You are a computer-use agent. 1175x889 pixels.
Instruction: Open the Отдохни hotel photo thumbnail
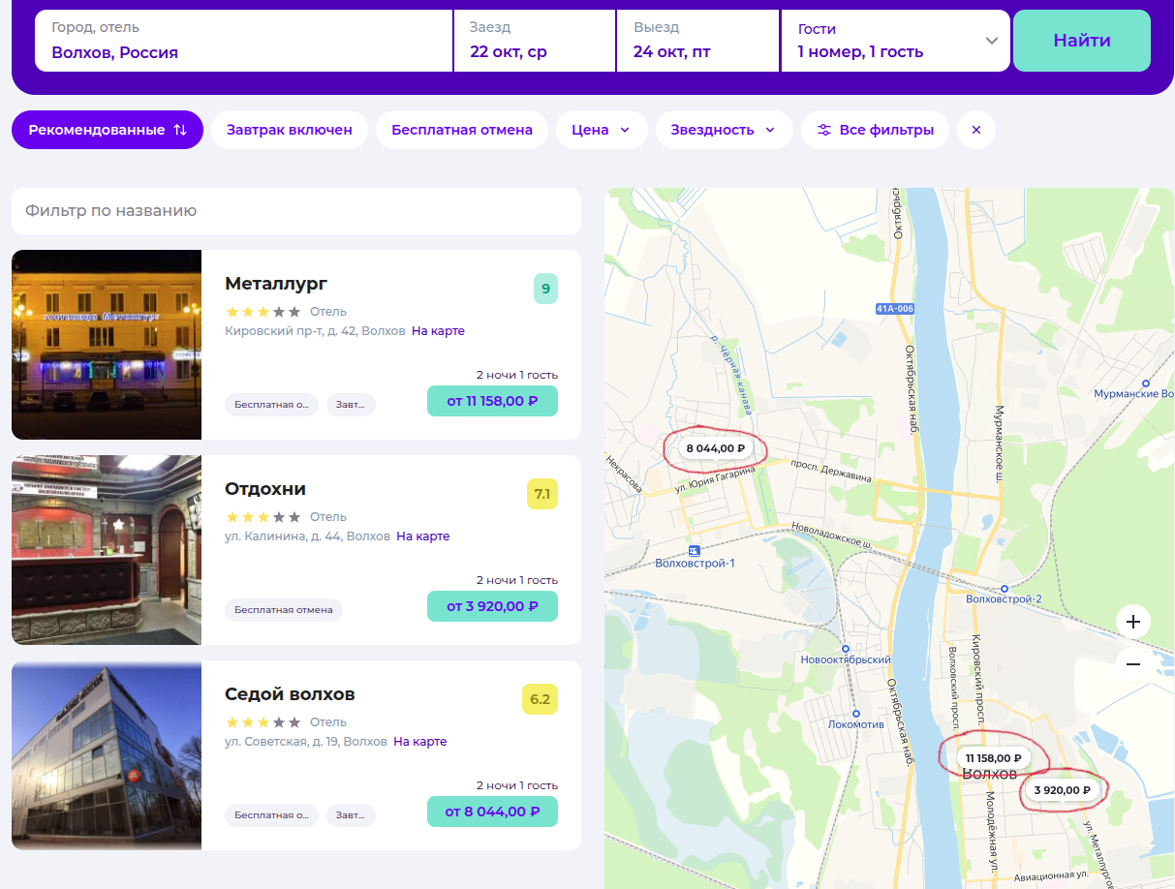(107, 550)
